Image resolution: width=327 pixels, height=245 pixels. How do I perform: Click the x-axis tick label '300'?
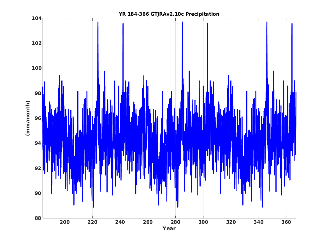point(203,222)
